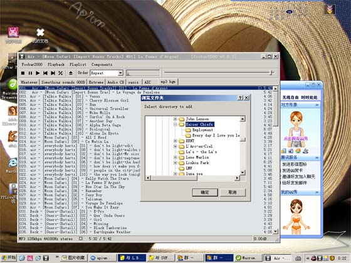Expand the luna sea folder
The width and height of the screenshot is (351, 263).
click(x=175, y=173)
